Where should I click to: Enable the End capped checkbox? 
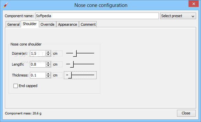click(x=16, y=86)
